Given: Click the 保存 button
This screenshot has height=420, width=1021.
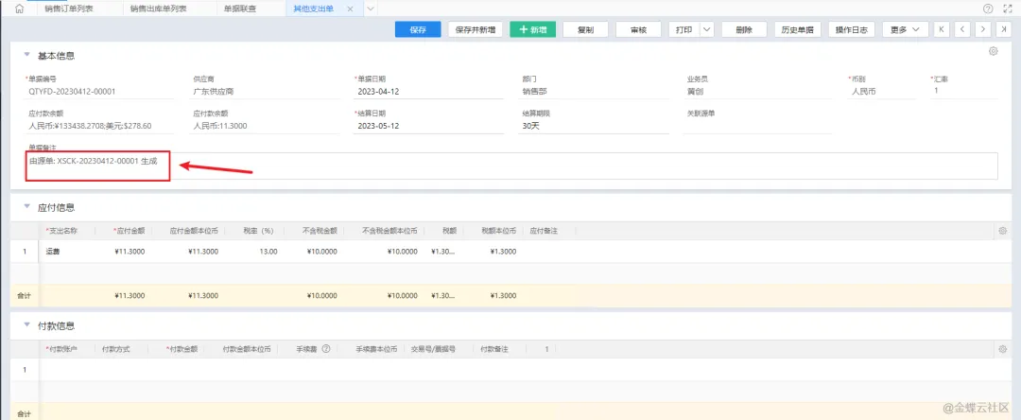Looking at the screenshot, I should coord(418,29).
